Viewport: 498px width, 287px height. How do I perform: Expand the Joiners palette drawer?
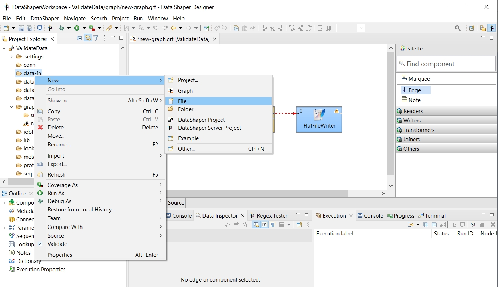coord(446,139)
